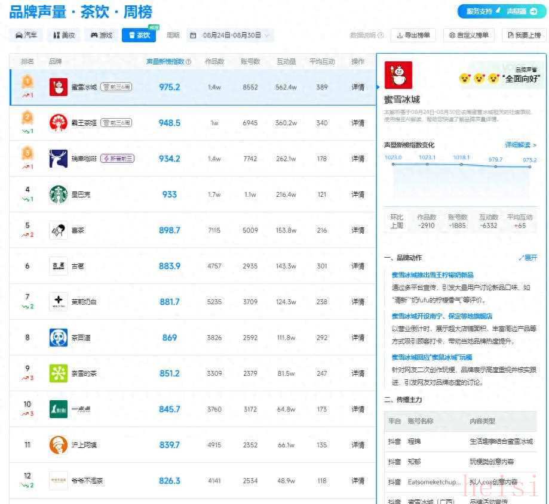
Task: Open 详情 for 爷爷不泡茶
Action: (358, 481)
